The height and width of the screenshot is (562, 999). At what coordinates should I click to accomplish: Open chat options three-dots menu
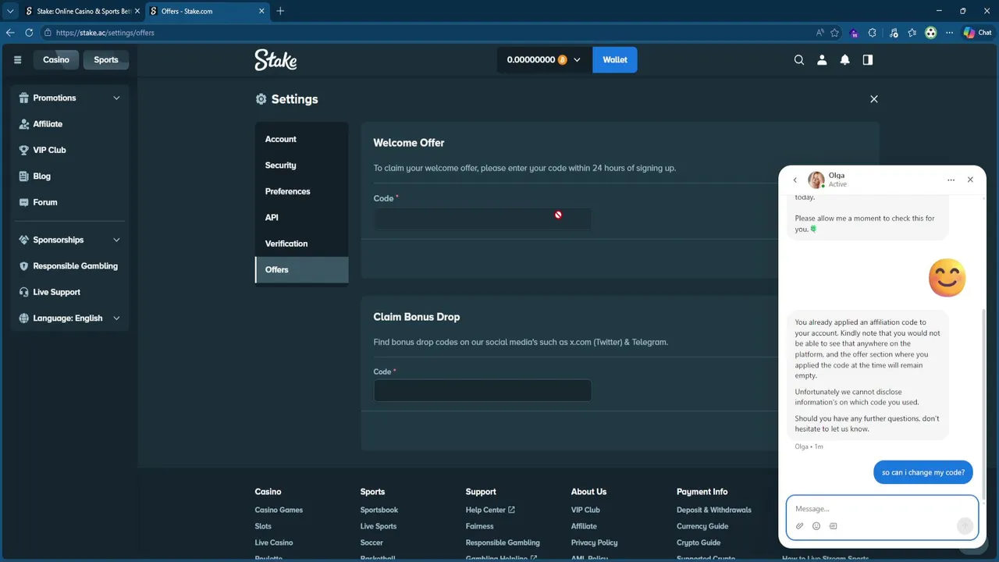(951, 180)
